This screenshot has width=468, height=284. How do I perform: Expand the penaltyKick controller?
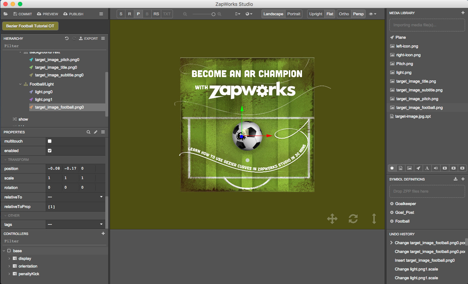(x=9, y=273)
